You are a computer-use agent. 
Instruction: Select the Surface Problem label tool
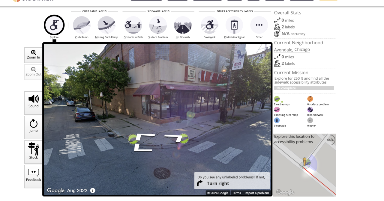pyautogui.click(x=158, y=25)
